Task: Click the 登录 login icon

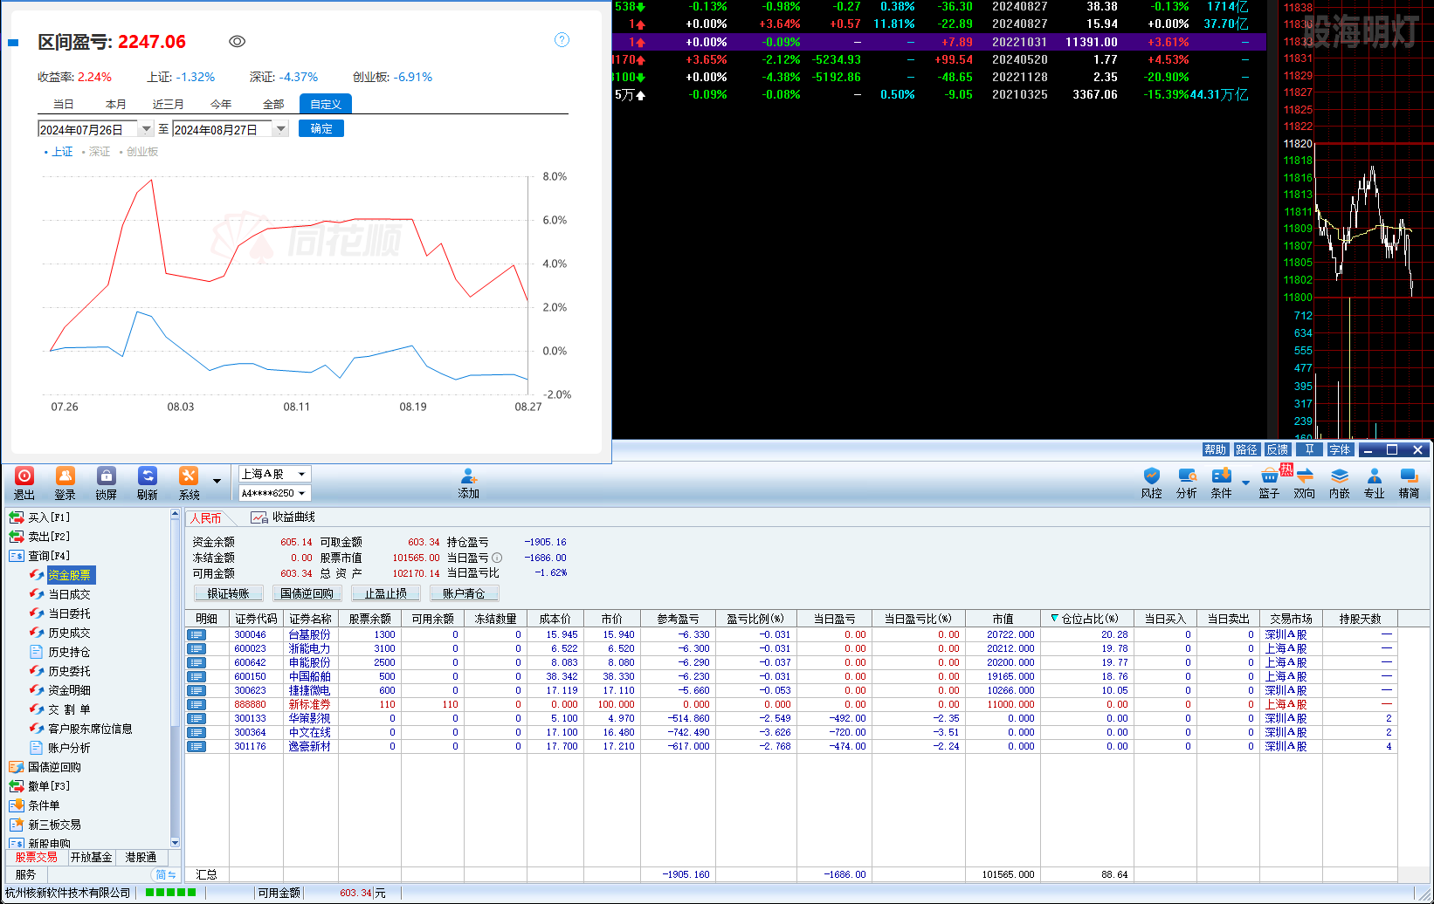Action: (x=65, y=476)
